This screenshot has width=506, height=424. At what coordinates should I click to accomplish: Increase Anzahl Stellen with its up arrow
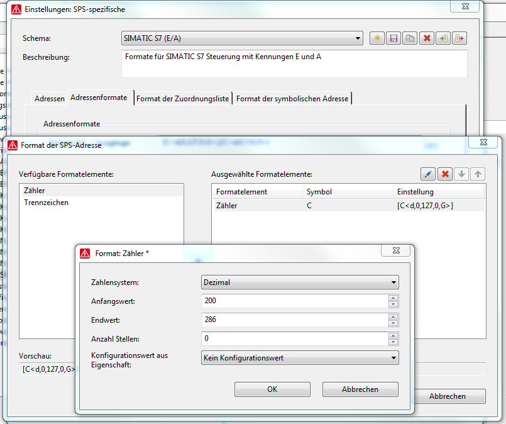(x=393, y=336)
